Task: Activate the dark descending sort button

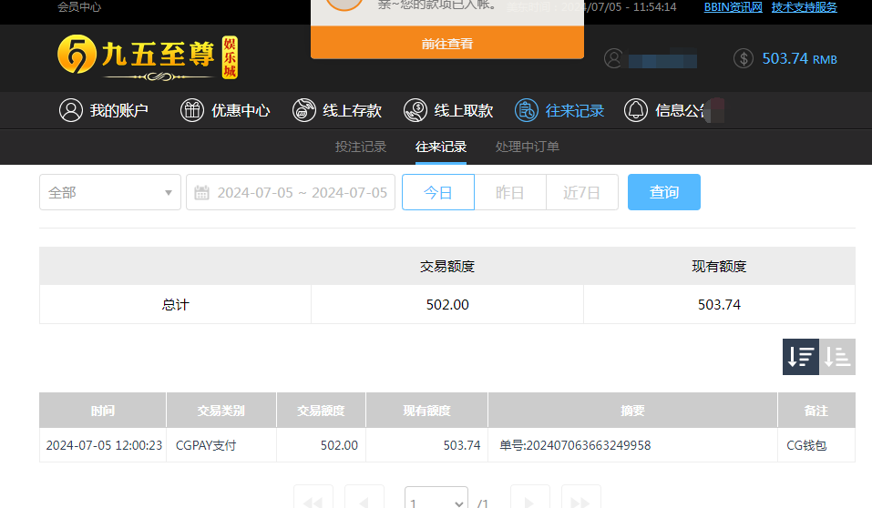Action: click(801, 357)
